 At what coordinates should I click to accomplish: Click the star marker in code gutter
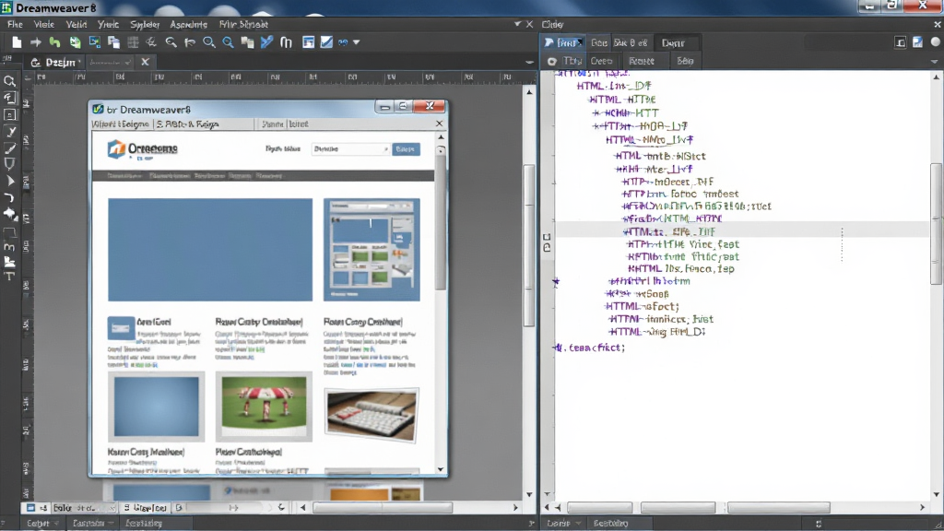tap(556, 281)
